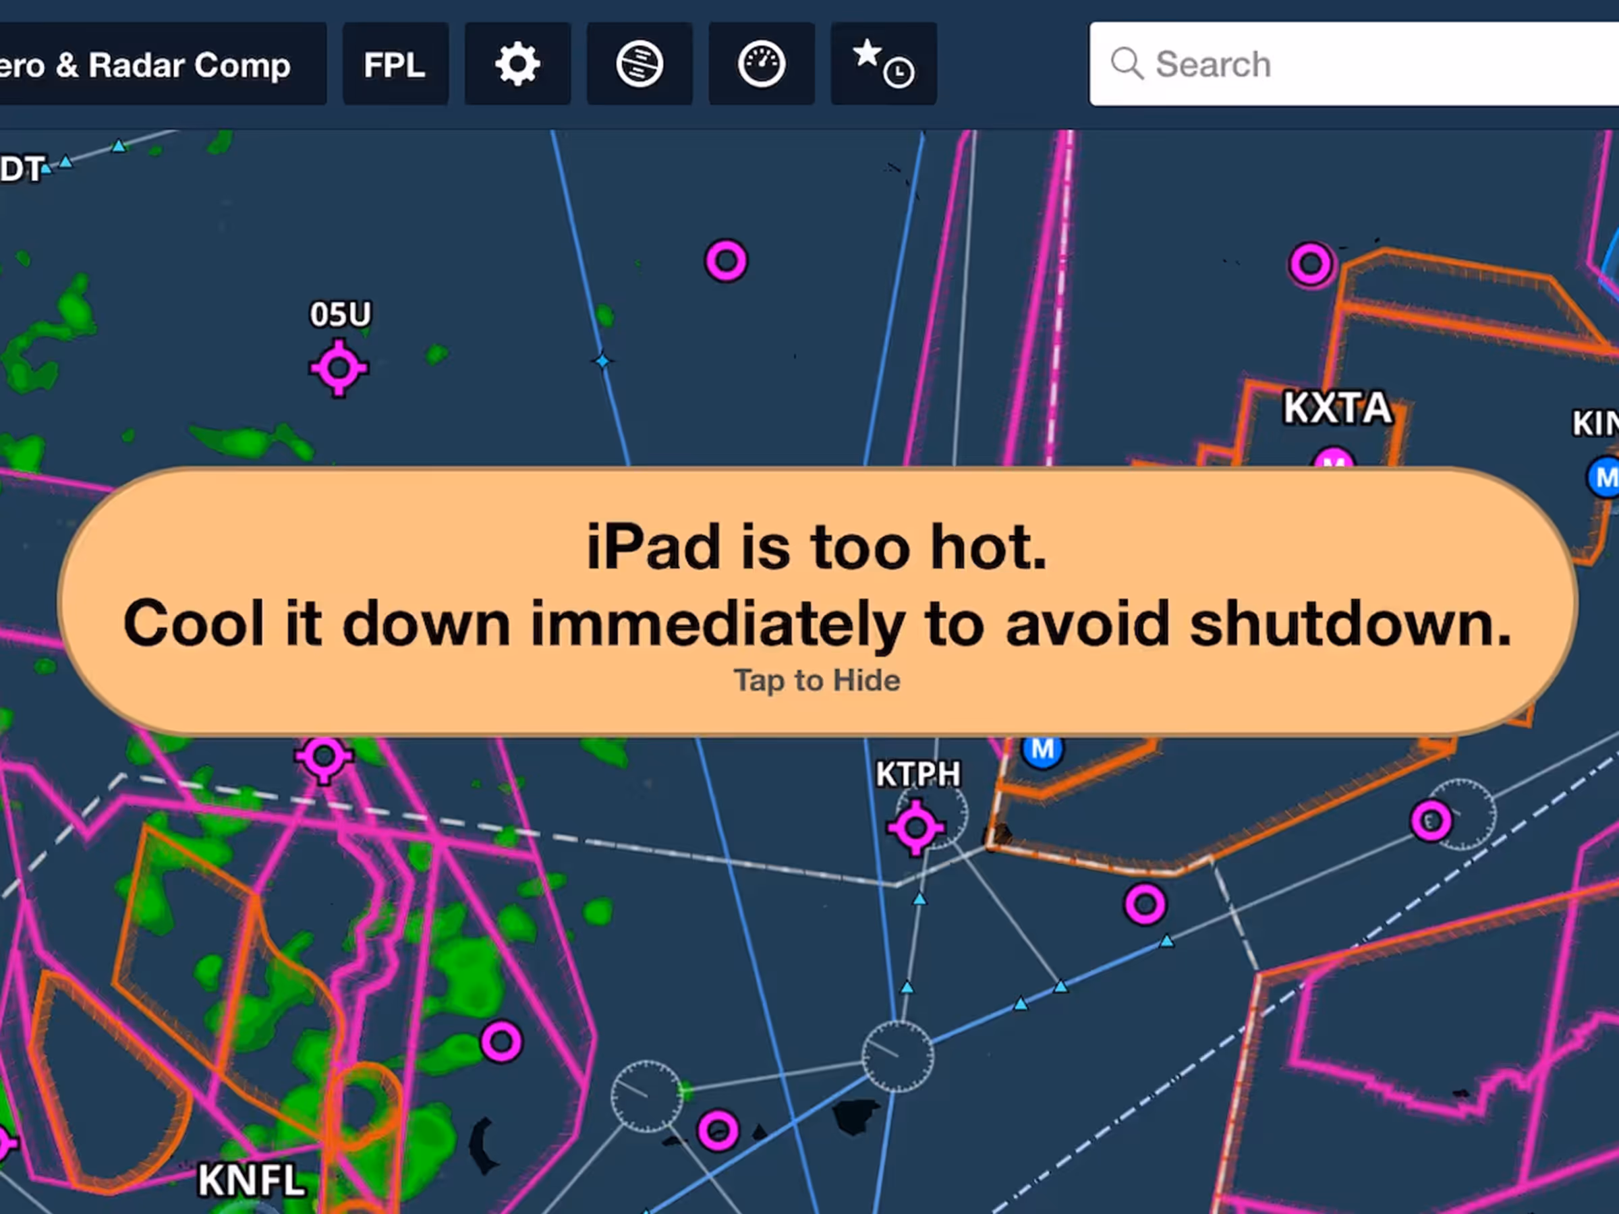The image size is (1619, 1214).
Task: Tap the VOR compass rose south of KTPH
Action: point(897,1056)
